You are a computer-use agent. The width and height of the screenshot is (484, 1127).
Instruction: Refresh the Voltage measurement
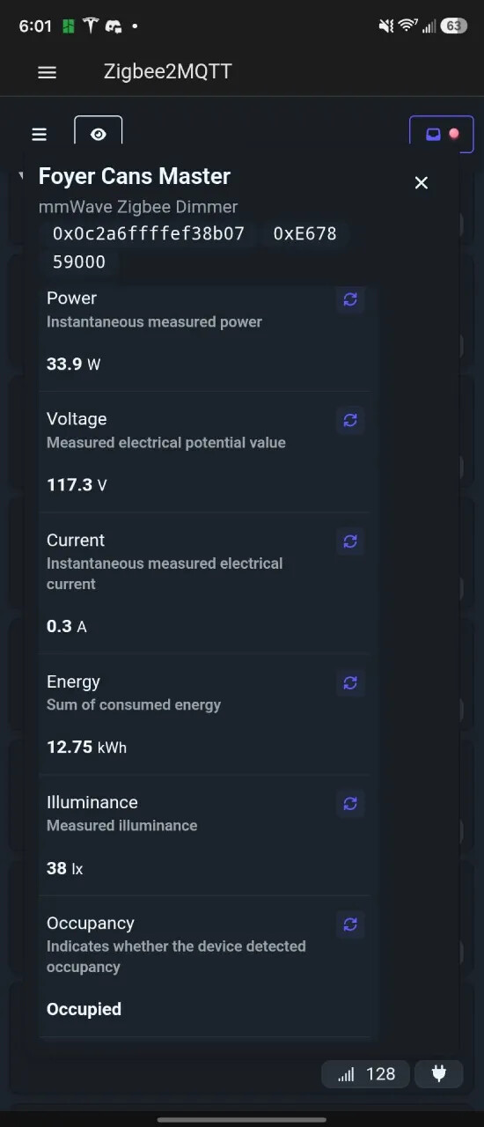tap(350, 420)
